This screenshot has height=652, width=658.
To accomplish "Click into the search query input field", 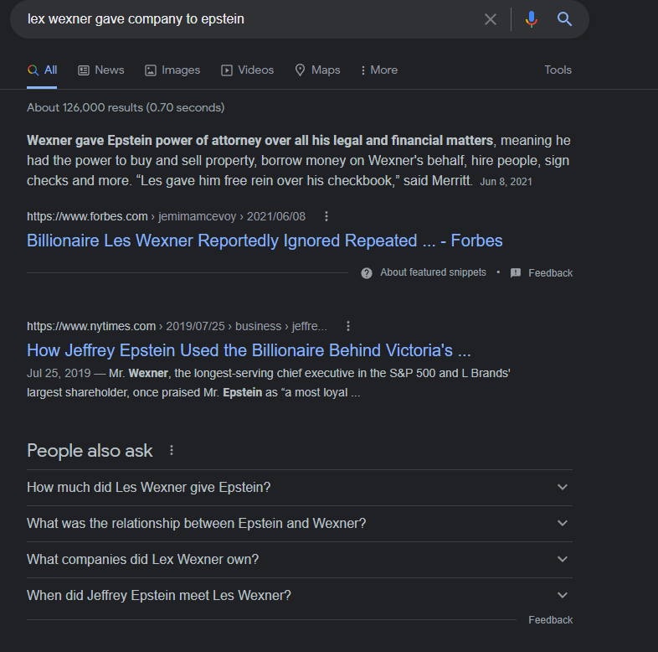I will [x=252, y=19].
